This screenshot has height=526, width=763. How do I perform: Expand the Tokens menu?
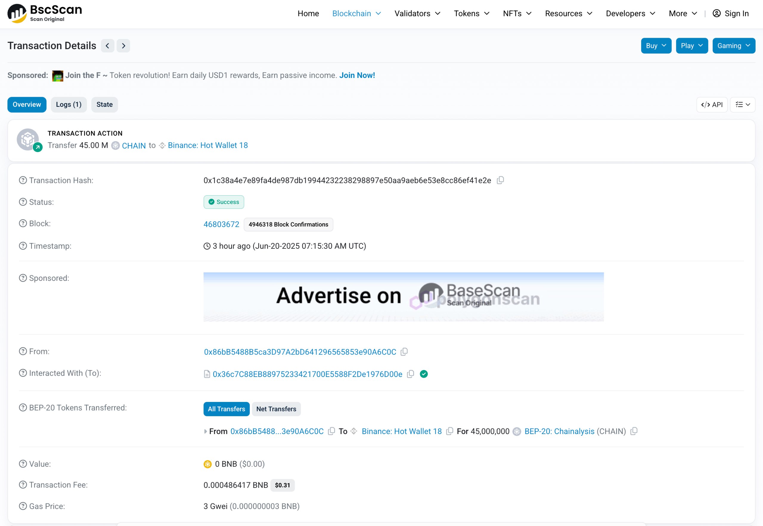pyautogui.click(x=472, y=13)
